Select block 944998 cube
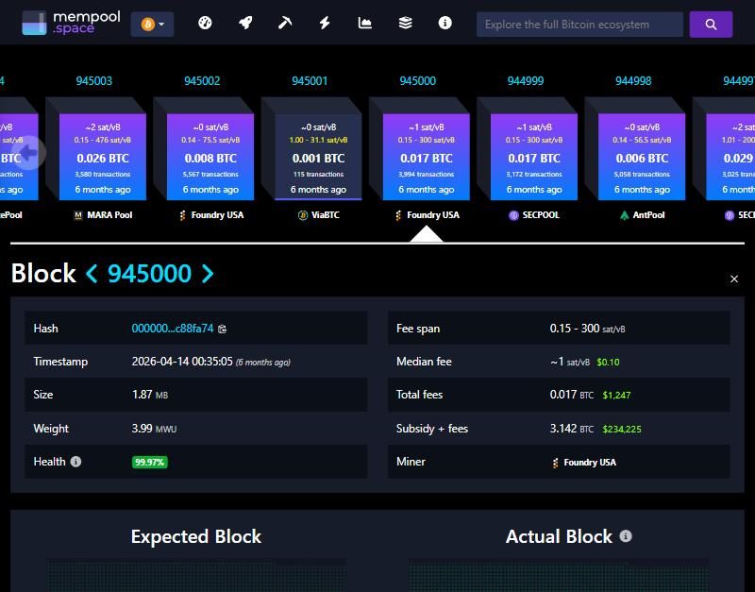Screen dimensions: 755x592 coord(642,157)
